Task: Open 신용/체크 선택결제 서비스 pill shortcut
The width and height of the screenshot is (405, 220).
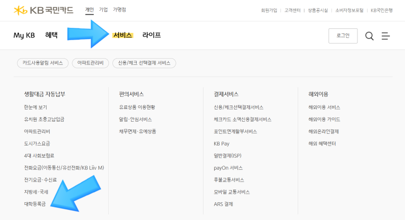Action: [x=144, y=63]
